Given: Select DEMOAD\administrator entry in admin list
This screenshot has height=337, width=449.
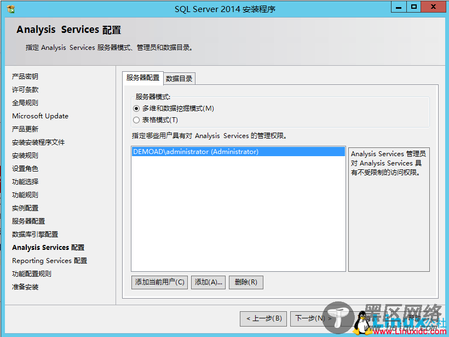Looking at the screenshot, I should click(x=238, y=152).
